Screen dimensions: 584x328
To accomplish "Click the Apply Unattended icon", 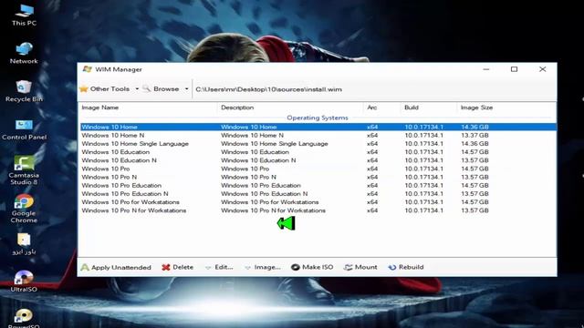I will pyautogui.click(x=85, y=267).
